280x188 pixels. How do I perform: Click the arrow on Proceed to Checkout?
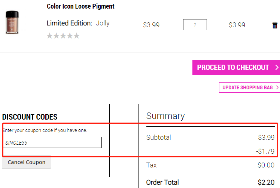tap(277, 67)
